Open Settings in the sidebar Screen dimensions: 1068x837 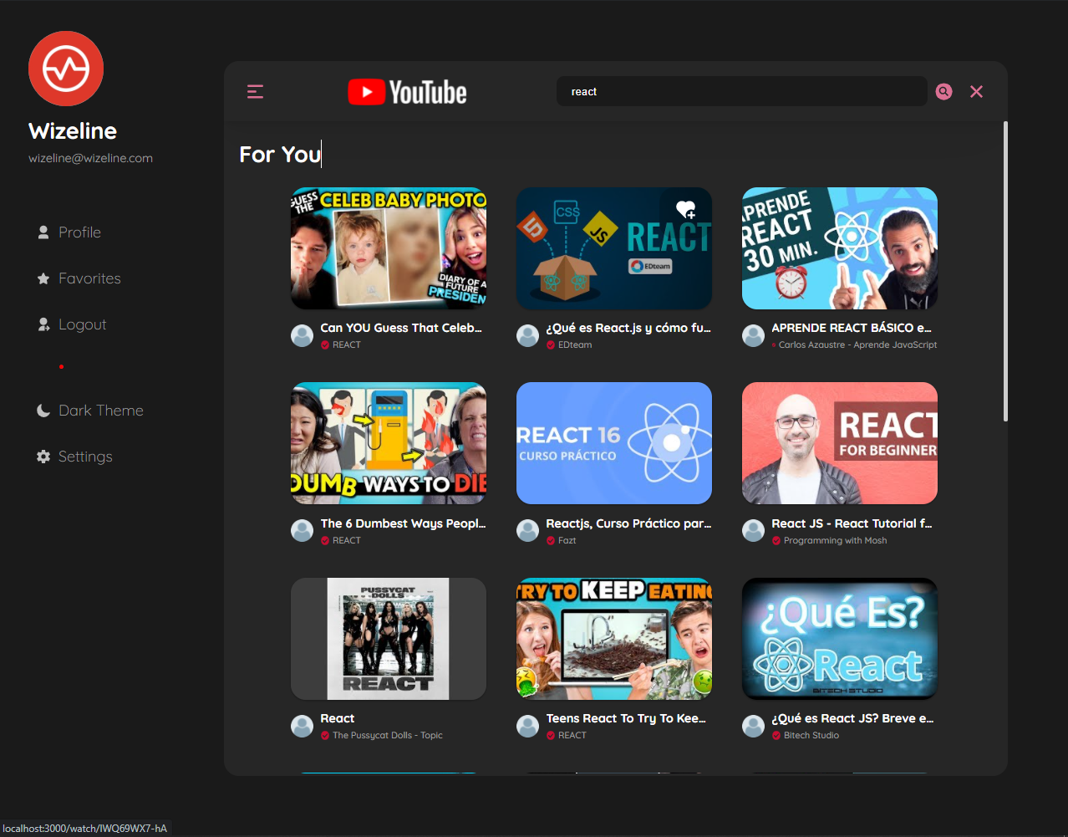tap(85, 457)
